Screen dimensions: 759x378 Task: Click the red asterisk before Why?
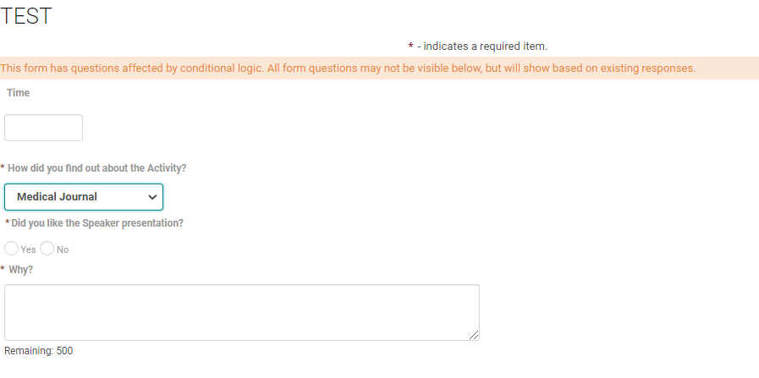point(3,270)
